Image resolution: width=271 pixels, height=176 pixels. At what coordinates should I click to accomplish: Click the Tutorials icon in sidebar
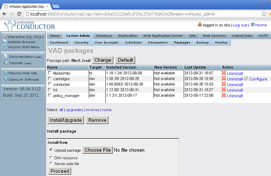pos(6,62)
